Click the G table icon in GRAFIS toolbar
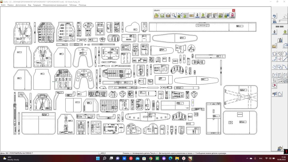Image resolution: width=288 pixels, height=162 pixels. click(209, 15)
